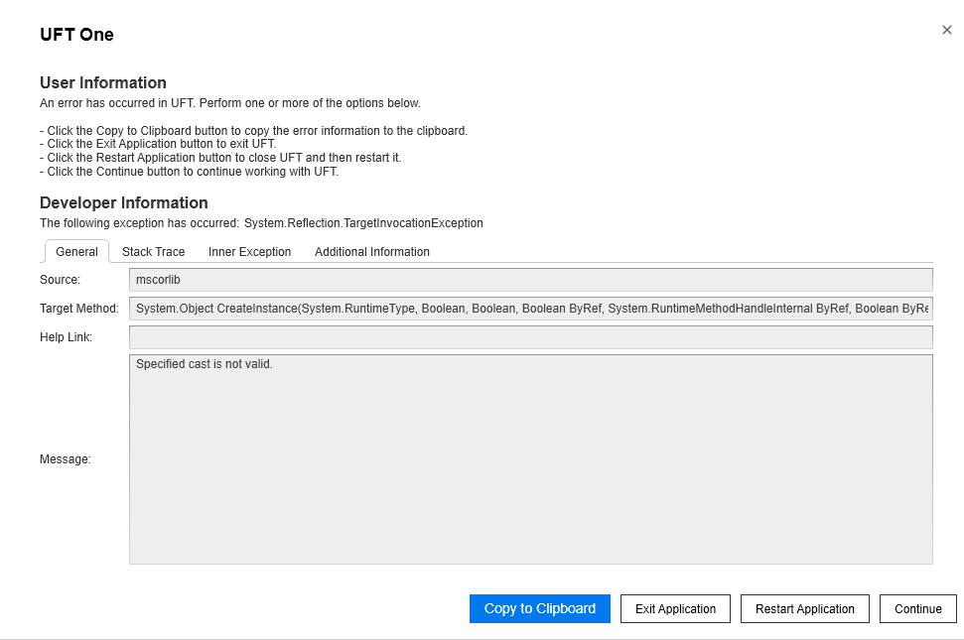Click the Source field containing mscorlib
Viewport: 964px width, 640px height.
[530, 280]
